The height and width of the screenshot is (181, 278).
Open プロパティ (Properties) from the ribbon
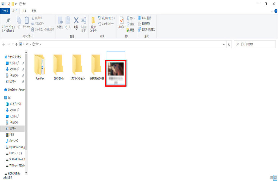[x=121, y=21]
